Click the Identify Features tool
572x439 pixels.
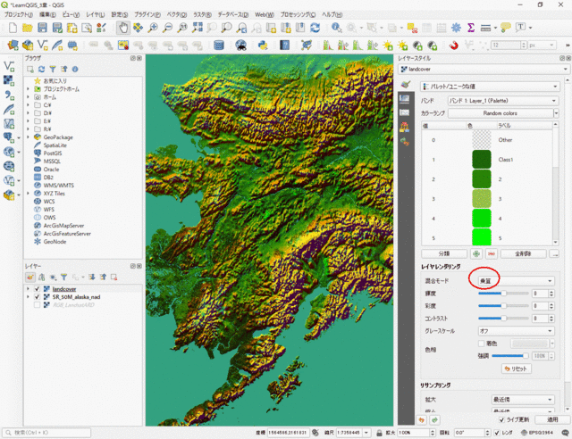click(337, 28)
